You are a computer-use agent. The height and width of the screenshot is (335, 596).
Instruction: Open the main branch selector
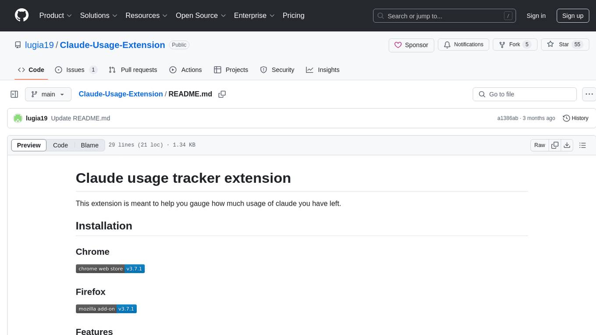48,94
